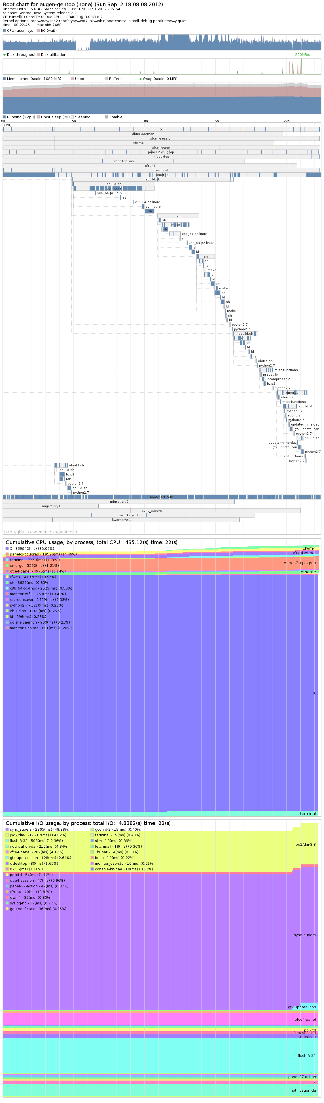
Task: Click the 'kernel options' line
Action: tap(95, 20)
